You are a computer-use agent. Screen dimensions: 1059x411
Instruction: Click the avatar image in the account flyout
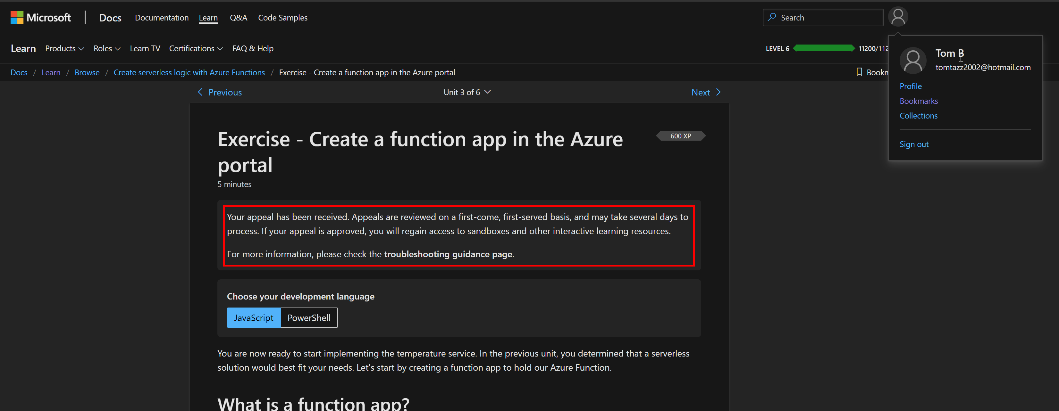pyautogui.click(x=913, y=60)
